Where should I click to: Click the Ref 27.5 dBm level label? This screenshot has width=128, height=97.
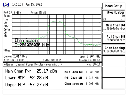click(x=12, y=13)
